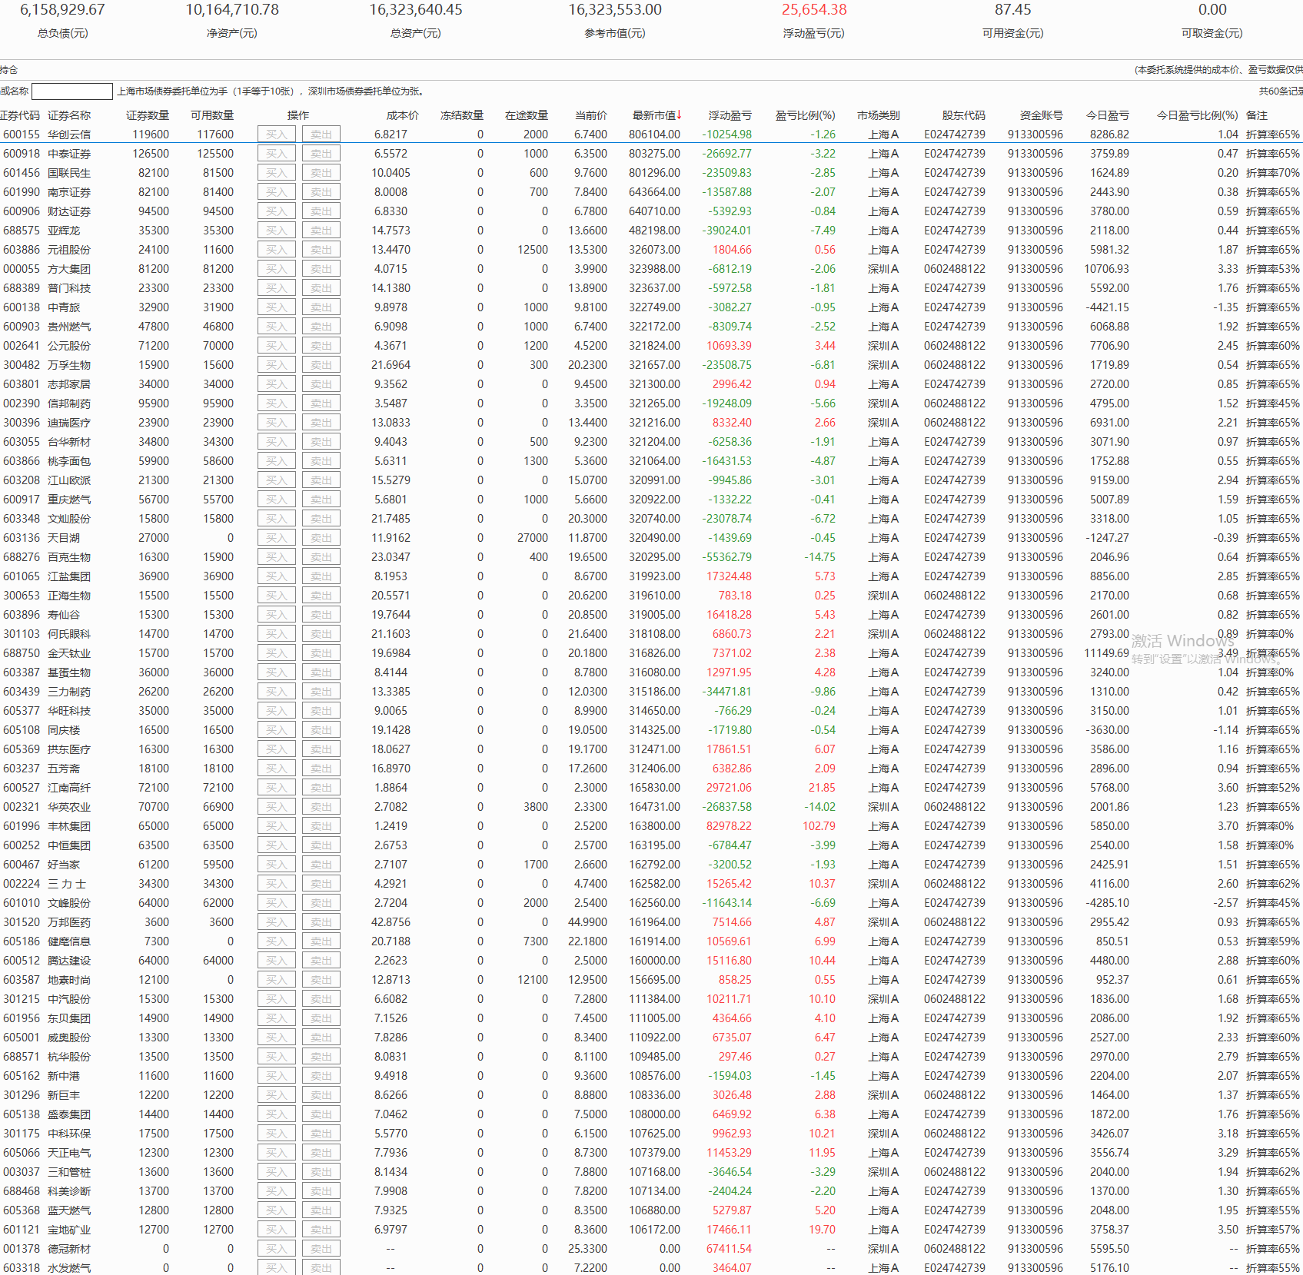
Task: Select the 五芳斋 stock name
Action: [x=64, y=769]
